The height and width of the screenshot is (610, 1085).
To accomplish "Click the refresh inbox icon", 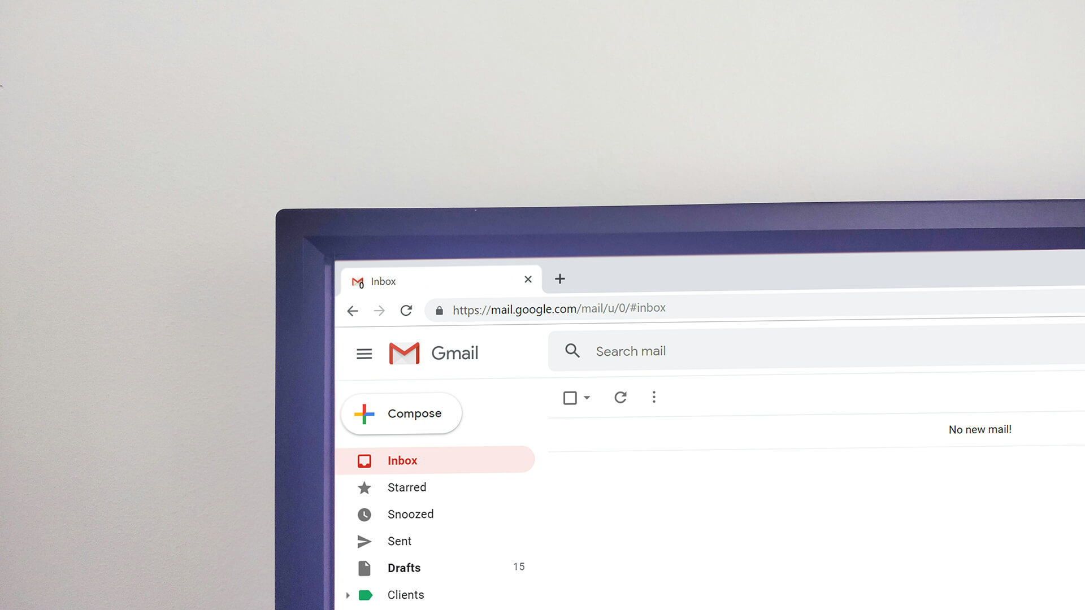I will (620, 397).
